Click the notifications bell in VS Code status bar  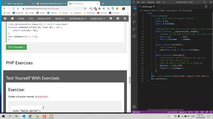tap(211, 112)
